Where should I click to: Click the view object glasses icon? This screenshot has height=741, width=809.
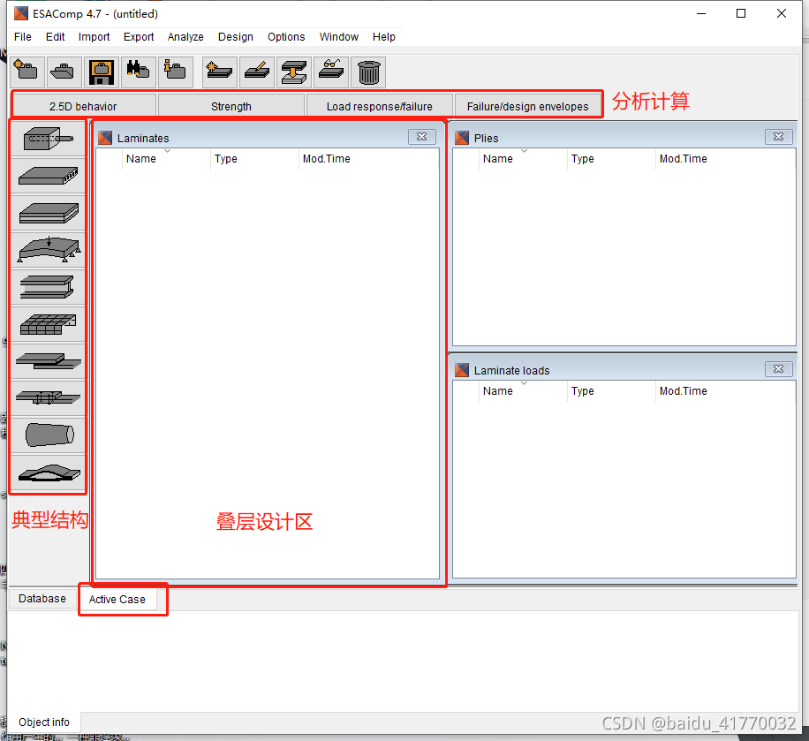(331, 72)
